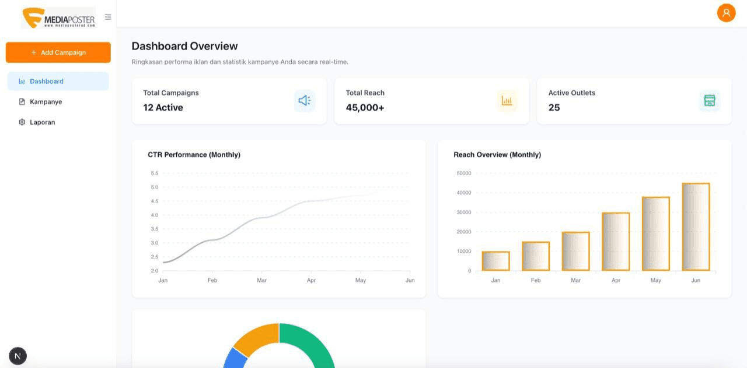Open the user profile avatar
This screenshot has height=368, width=747.
click(x=726, y=12)
